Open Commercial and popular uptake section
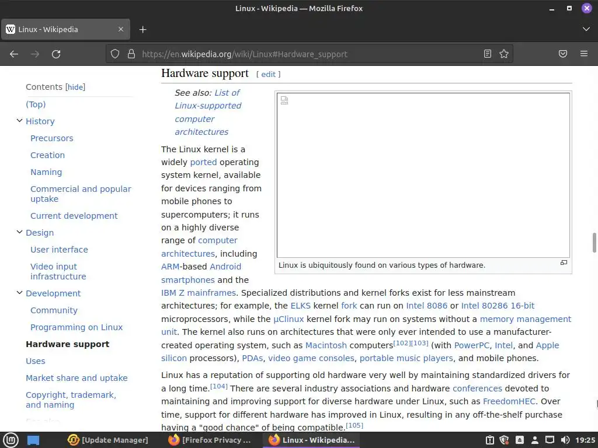The width and height of the screenshot is (598, 448). (x=81, y=194)
